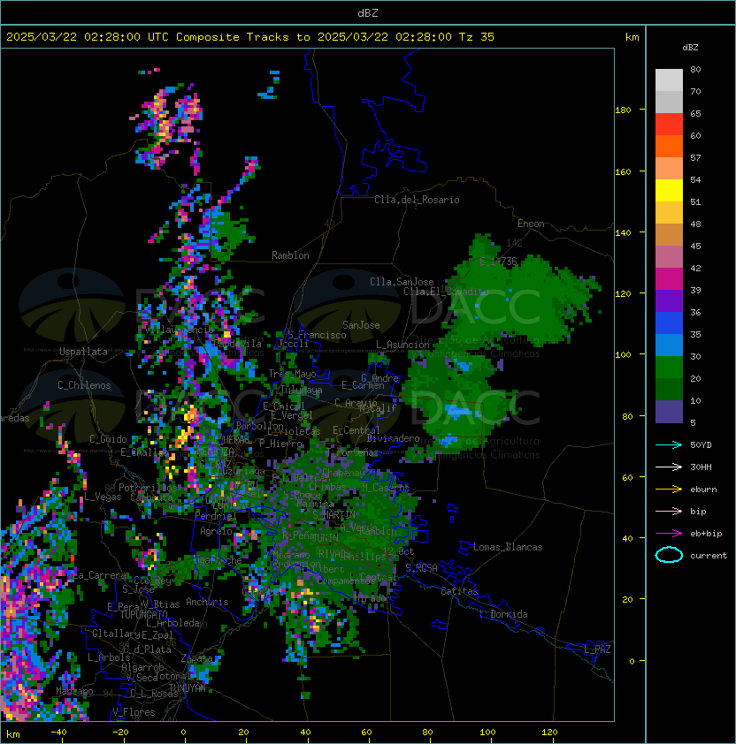This screenshot has height=744, width=736.
Task: Click the '100' tick on right km axis
Action: click(623, 355)
